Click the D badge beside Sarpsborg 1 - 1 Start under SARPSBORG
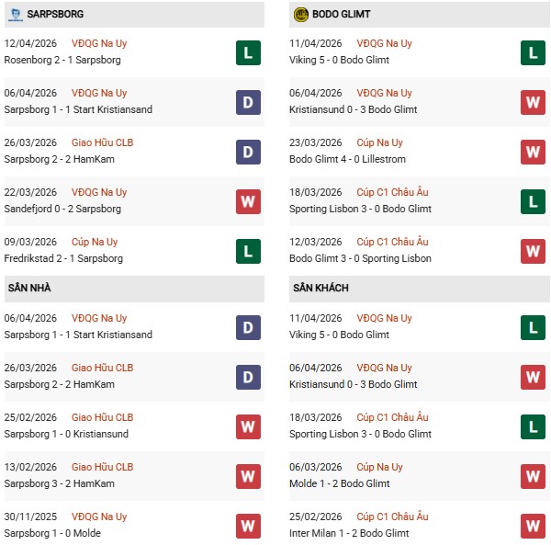The image size is (551, 545). (x=248, y=102)
